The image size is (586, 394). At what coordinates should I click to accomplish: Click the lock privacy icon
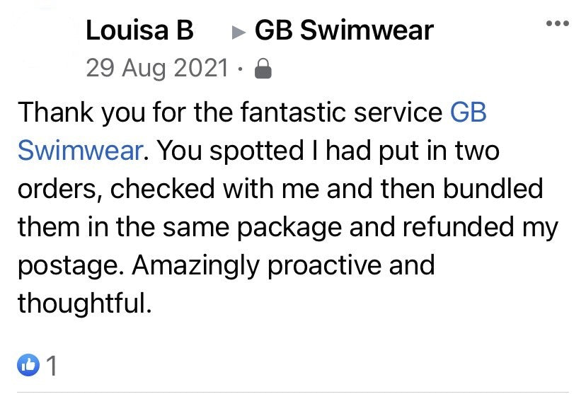tap(263, 69)
